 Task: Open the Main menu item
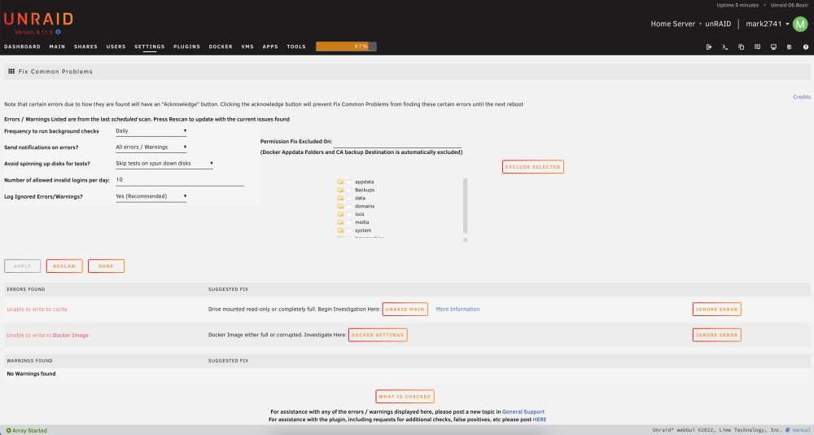point(57,46)
